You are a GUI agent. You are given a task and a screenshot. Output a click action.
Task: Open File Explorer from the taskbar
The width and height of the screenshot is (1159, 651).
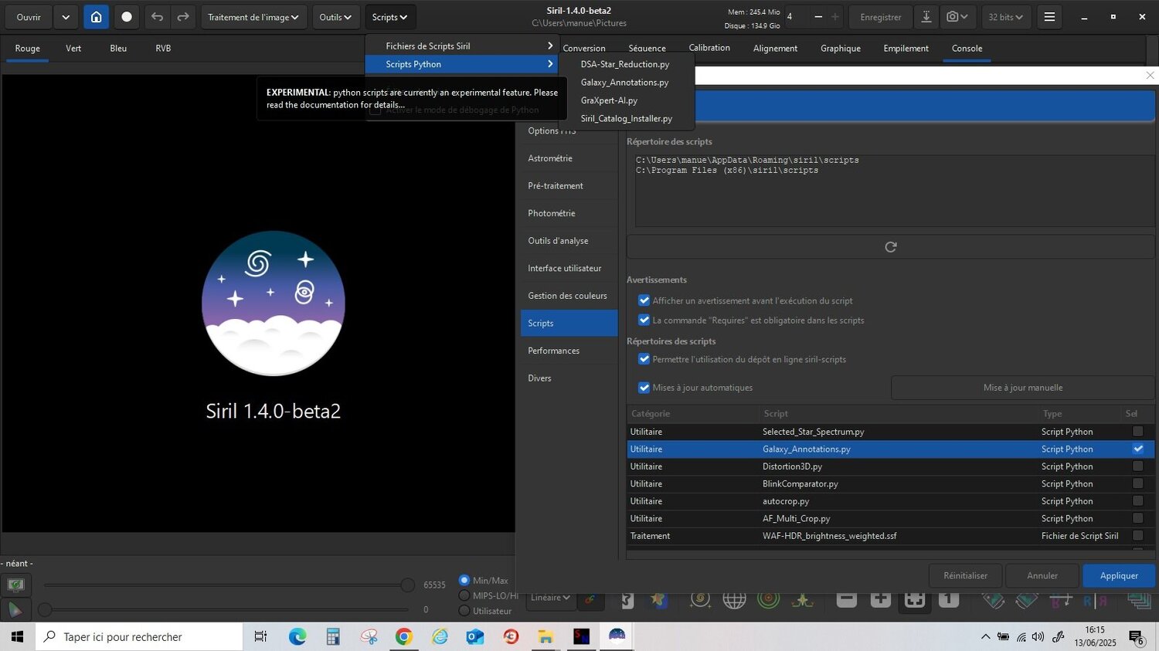coord(546,636)
